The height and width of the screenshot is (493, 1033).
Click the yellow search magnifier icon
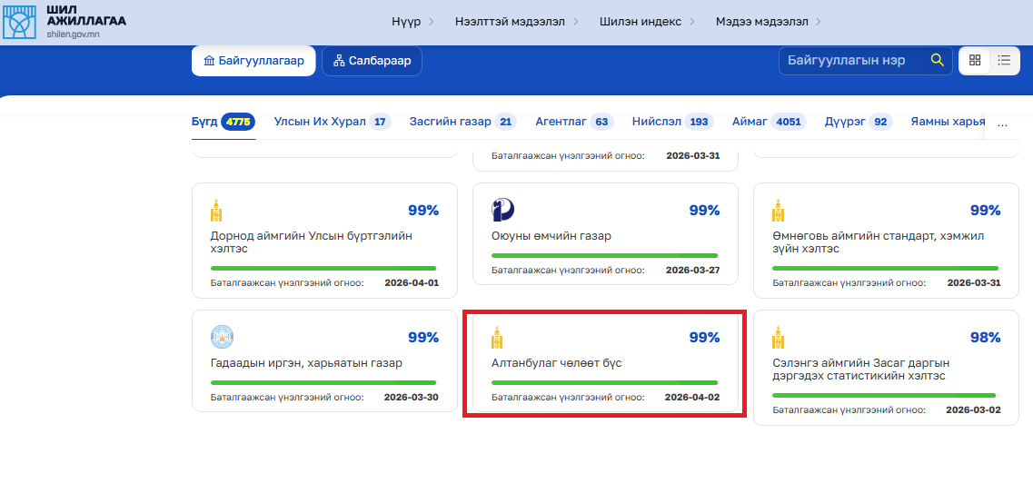(x=937, y=61)
